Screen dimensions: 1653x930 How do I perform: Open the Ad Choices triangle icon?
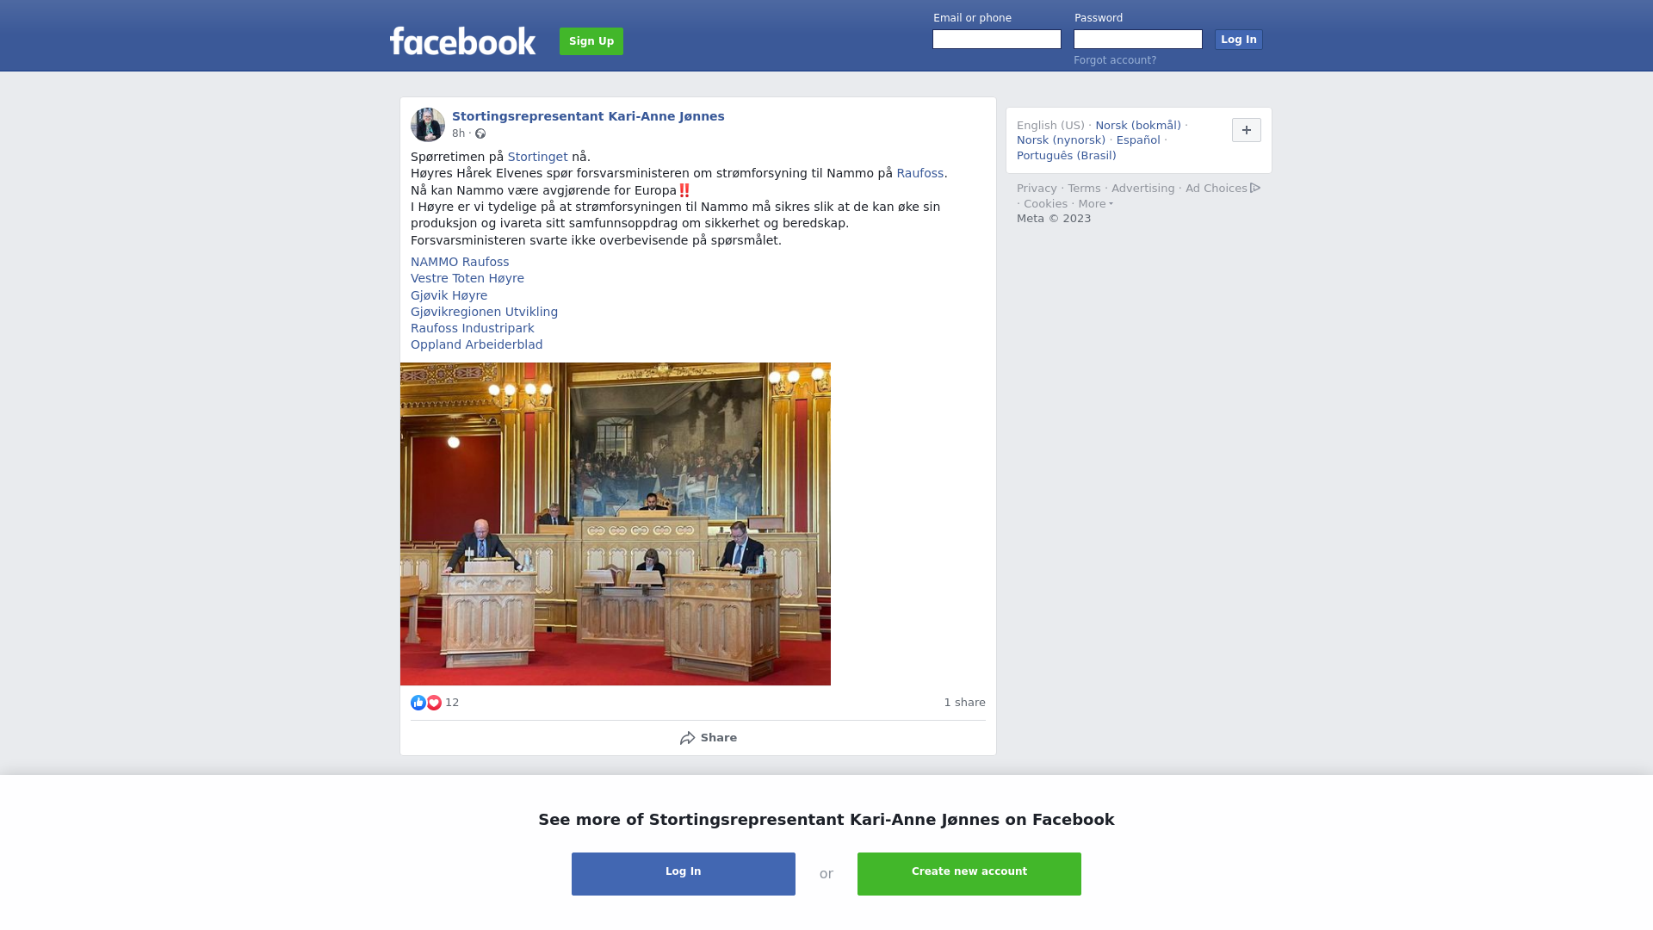pyautogui.click(x=1255, y=188)
